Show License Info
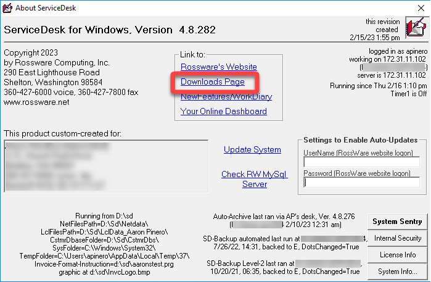The height and width of the screenshot is (282, 431). tap(398, 254)
